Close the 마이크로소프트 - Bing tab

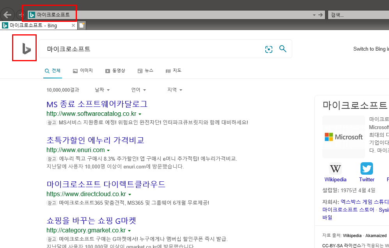73,25
